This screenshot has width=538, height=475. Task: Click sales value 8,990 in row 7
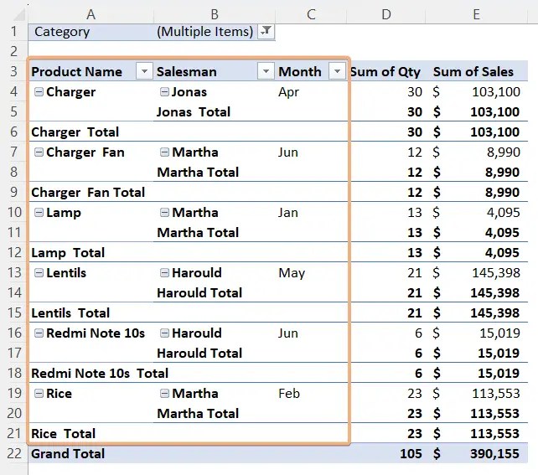pyautogui.click(x=504, y=152)
